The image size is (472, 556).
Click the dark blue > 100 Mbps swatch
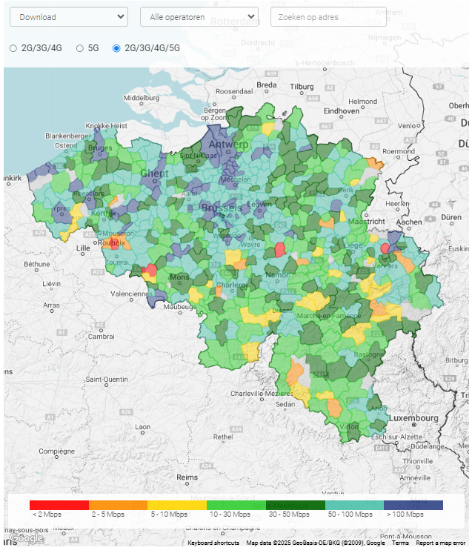413,505
